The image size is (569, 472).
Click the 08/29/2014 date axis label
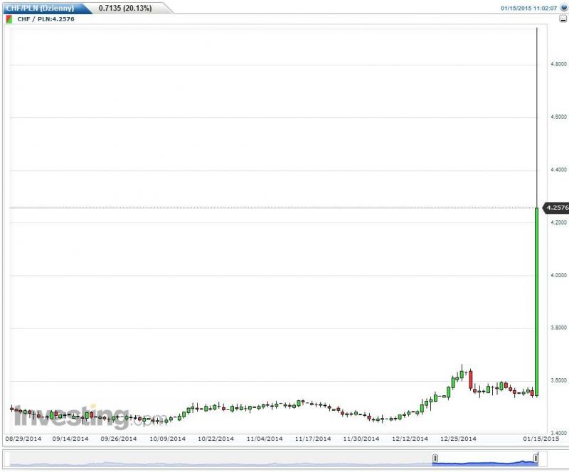point(23,439)
